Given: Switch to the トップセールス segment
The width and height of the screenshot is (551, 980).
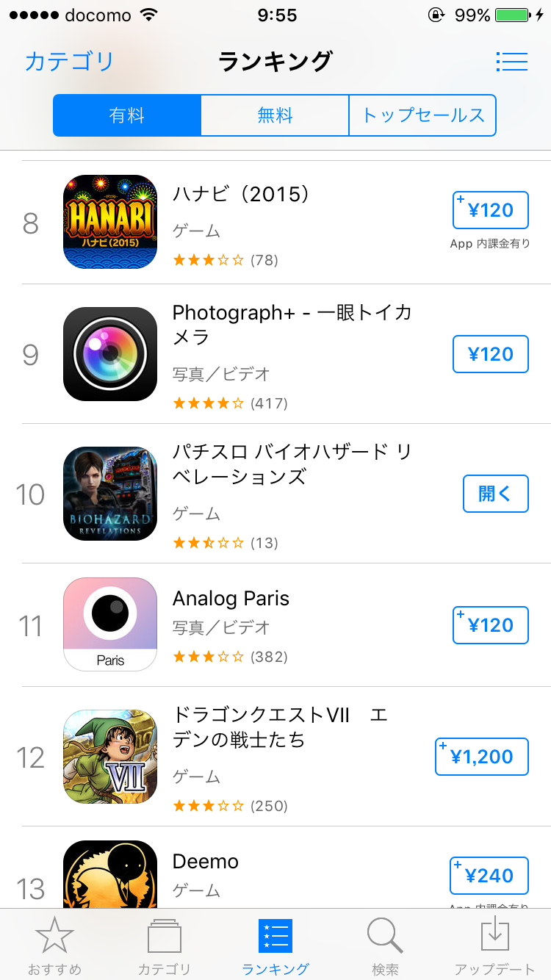Looking at the screenshot, I should point(422,115).
